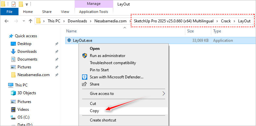Click the Back navigation arrow

click(6, 21)
